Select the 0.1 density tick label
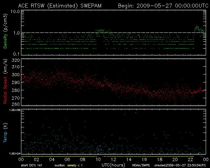This screenshot has height=168, width=210. tap(16, 54)
